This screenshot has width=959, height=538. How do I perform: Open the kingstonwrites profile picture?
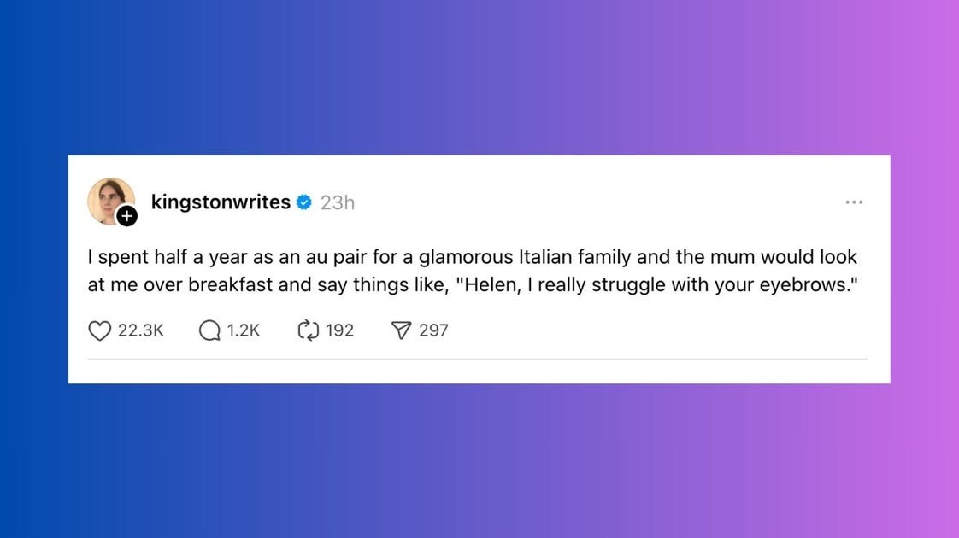[x=111, y=202]
